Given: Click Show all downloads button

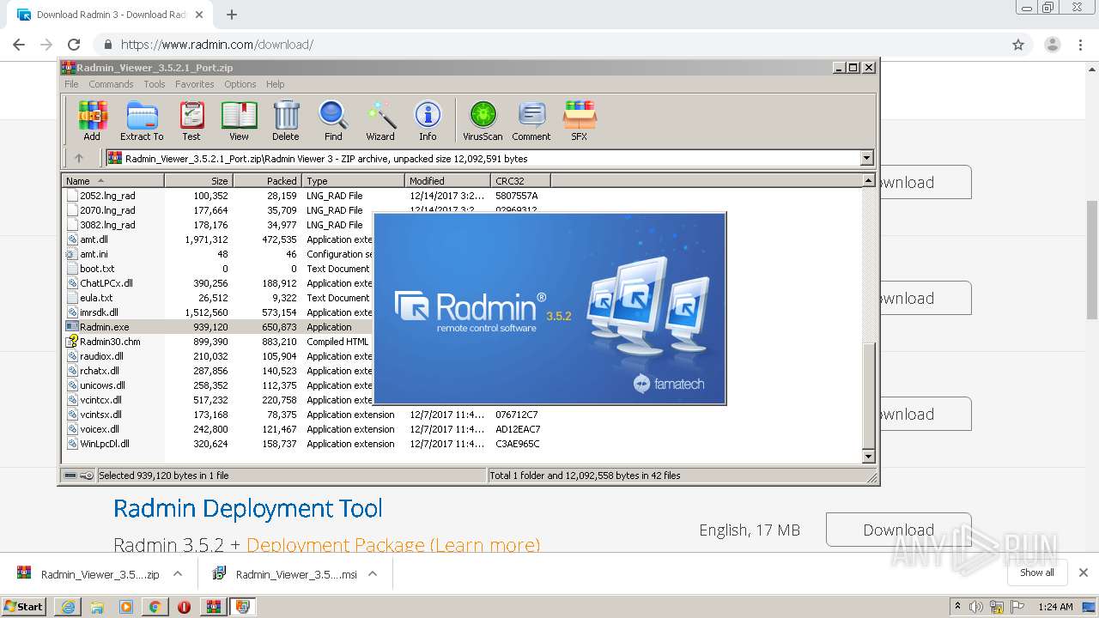Looking at the screenshot, I should pyautogui.click(x=1037, y=573).
